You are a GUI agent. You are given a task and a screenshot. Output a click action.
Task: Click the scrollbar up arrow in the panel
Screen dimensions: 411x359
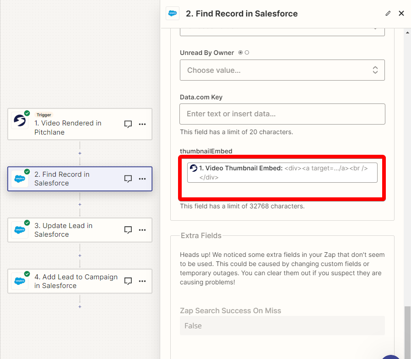[x=407, y=33]
